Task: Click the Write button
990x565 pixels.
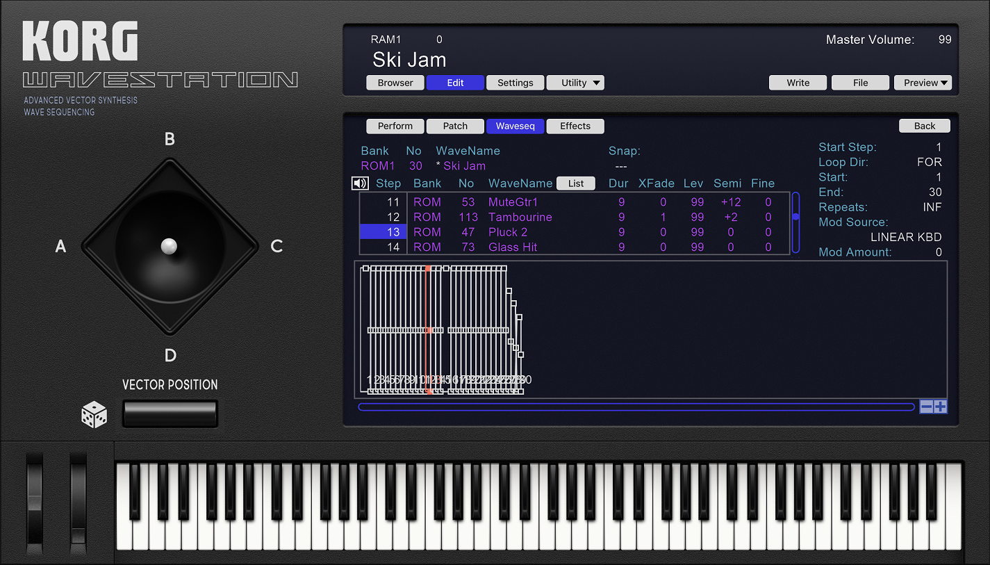Action: tap(797, 82)
